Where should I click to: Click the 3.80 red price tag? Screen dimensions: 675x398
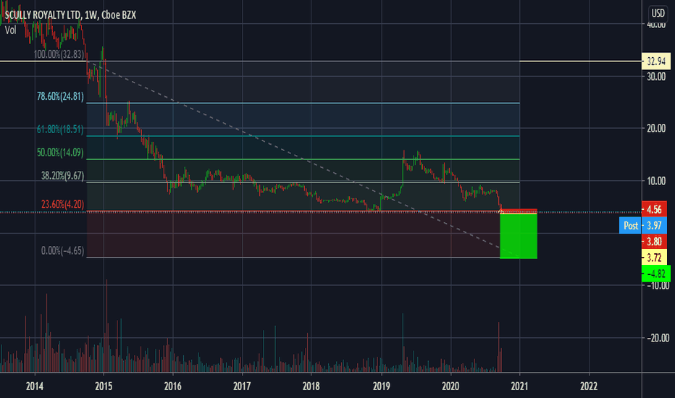[654, 242]
